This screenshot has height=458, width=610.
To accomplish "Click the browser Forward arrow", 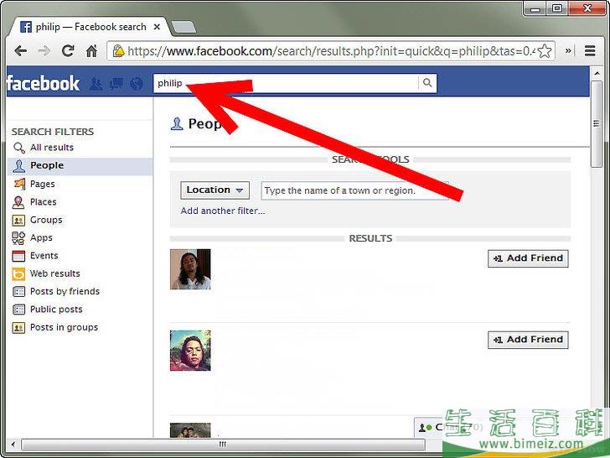I will [44, 50].
